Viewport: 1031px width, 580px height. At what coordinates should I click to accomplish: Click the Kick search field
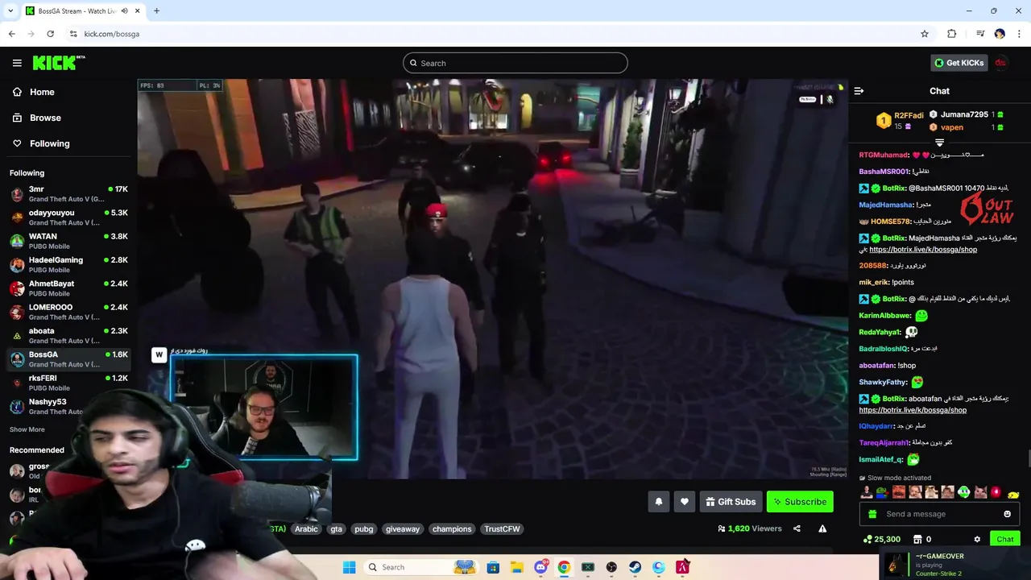pyautogui.click(x=515, y=63)
